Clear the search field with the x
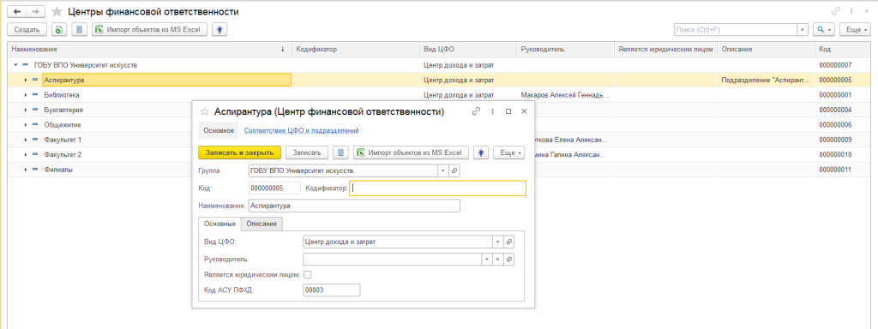 tap(803, 30)
